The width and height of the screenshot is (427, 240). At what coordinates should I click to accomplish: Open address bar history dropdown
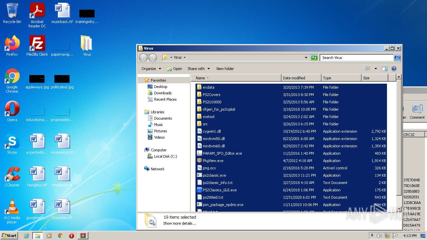(x=306, y=58)
